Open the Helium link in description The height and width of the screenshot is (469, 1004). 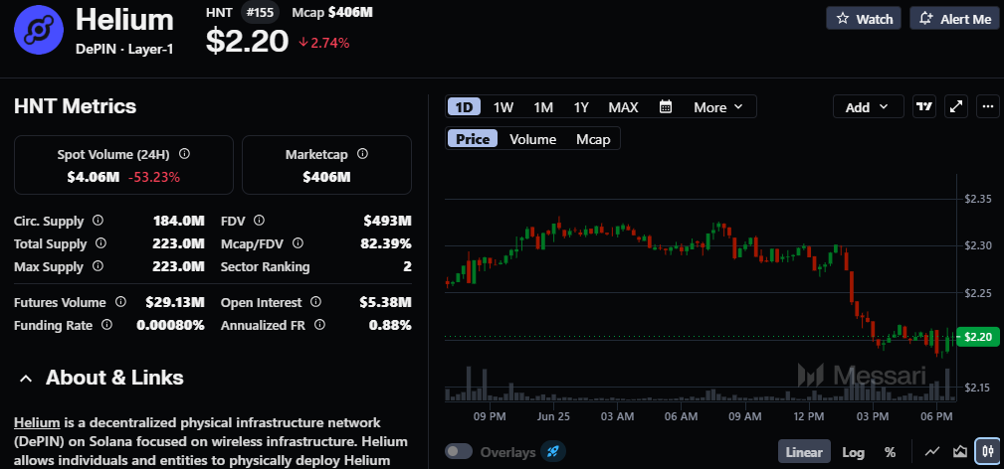coord(37,423)
